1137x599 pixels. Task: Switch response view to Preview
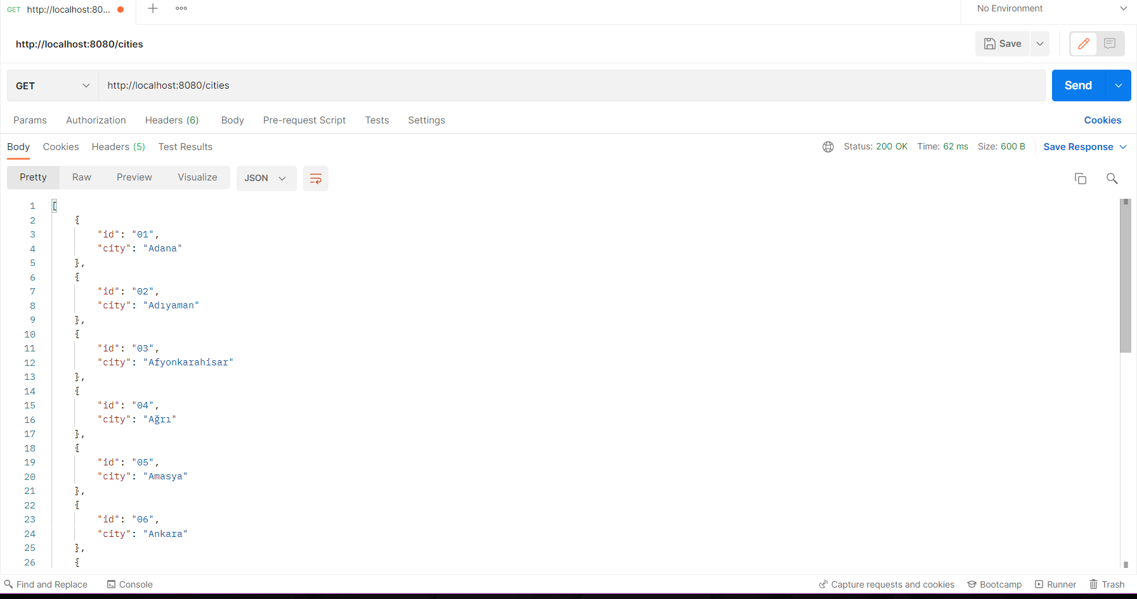click(134, 177)
